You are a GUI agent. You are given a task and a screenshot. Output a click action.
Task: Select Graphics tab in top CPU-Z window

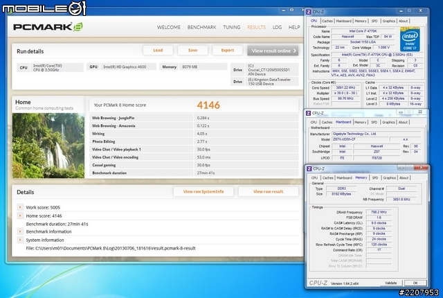tap(389, 21)
